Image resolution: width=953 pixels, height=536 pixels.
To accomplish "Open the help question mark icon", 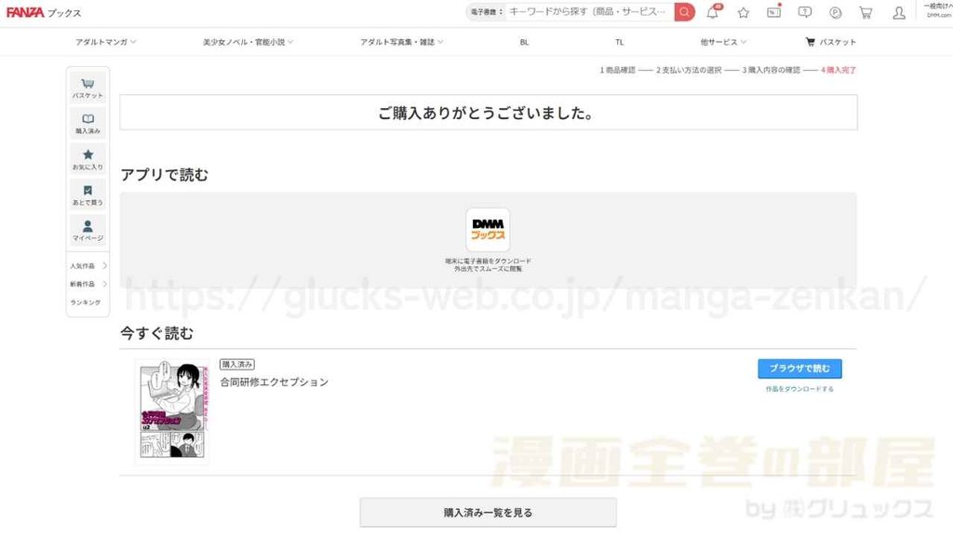I will tap(805, 12).
